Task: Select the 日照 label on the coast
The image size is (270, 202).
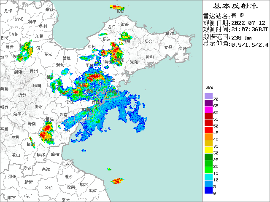Action: [66, 130]
